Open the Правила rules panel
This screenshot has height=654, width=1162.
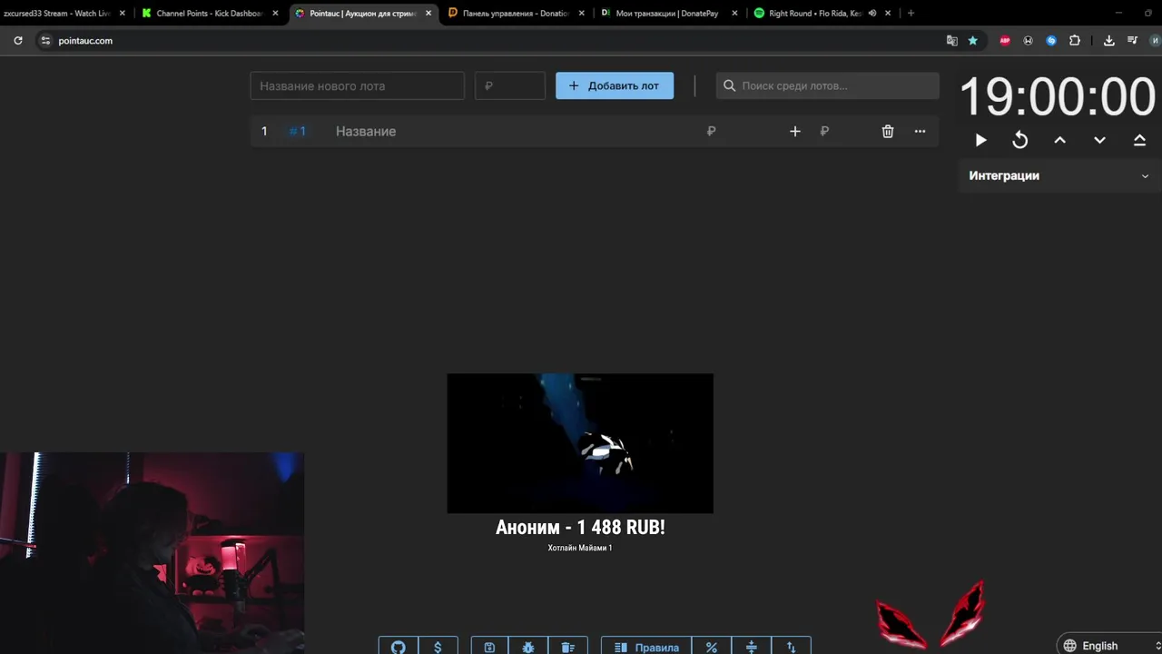(x=646, y=647)
